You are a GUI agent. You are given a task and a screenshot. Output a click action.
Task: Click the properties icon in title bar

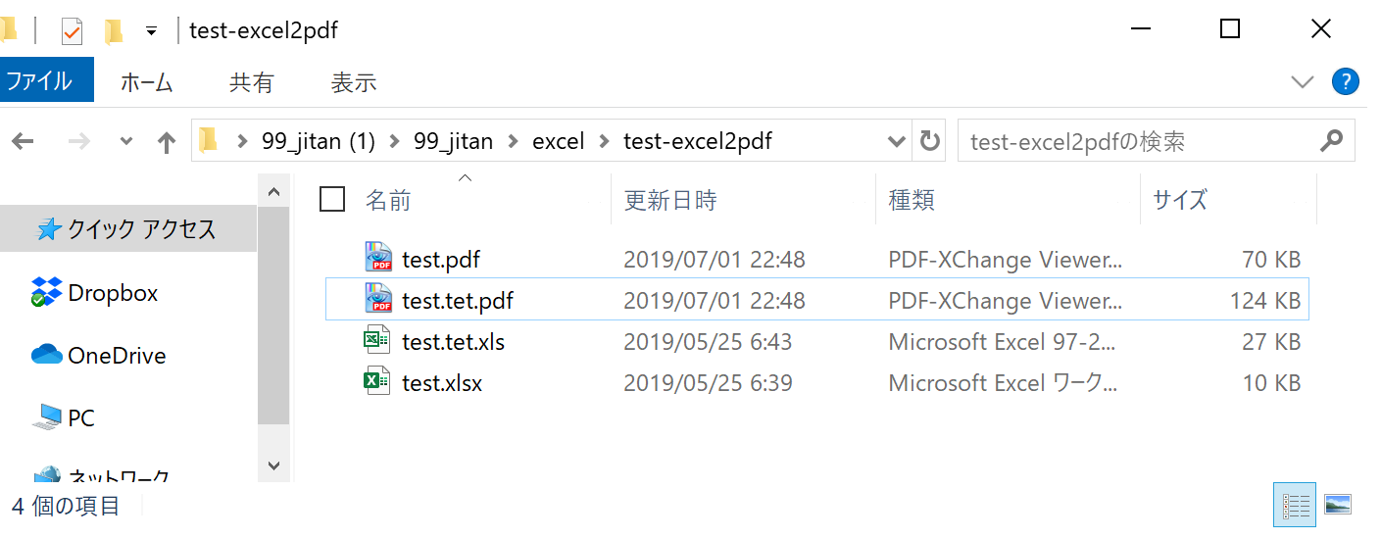coord(73,30)
